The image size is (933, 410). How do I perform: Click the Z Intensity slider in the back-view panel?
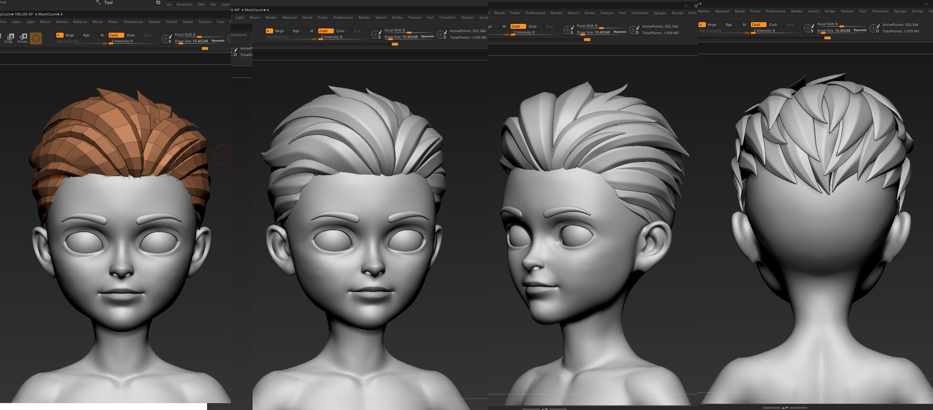tap(776, 31)
